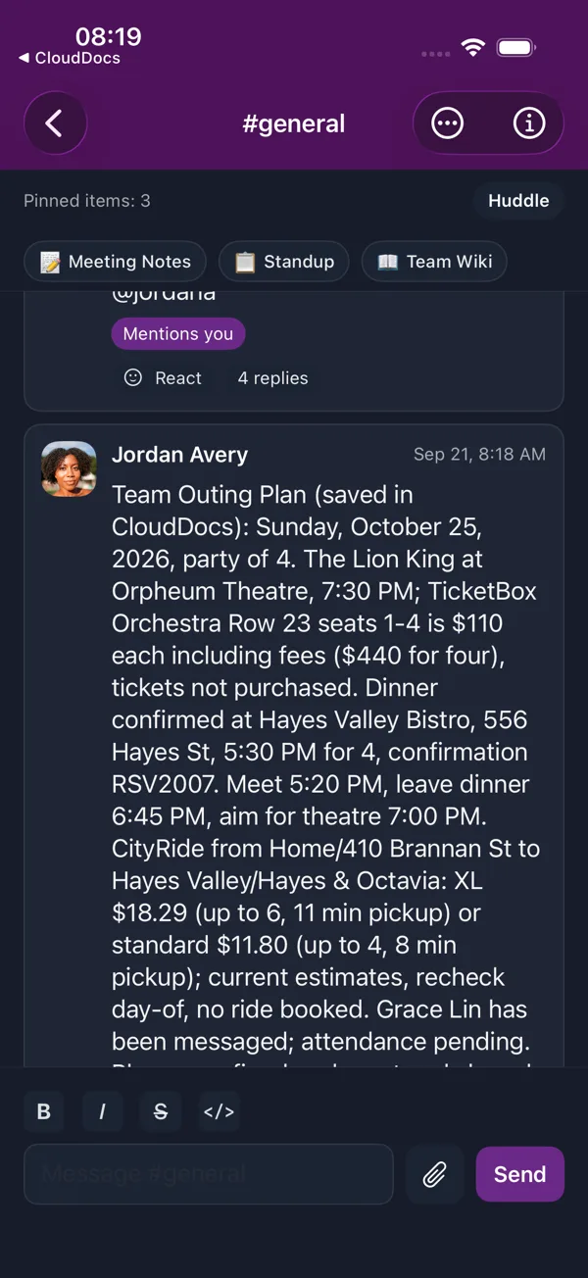Viewport: 588px width, 1278px height.
Task: Open the Team Wiki pinned item
Action: pyautogui.click(x=434, y=262)
